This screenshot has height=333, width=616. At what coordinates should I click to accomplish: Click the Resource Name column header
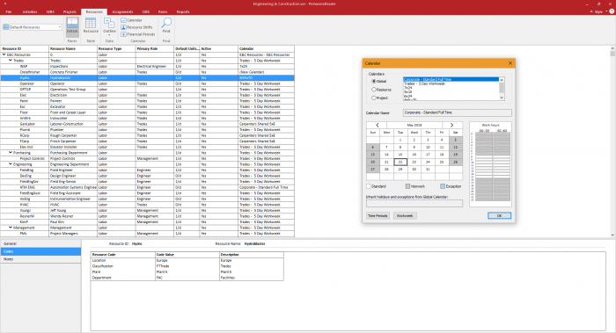(x=73, y=48)
